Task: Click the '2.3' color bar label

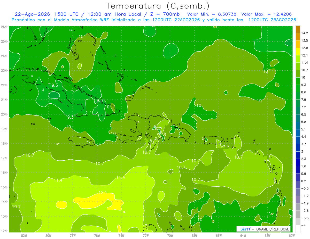Action: (x=304, y=159)
